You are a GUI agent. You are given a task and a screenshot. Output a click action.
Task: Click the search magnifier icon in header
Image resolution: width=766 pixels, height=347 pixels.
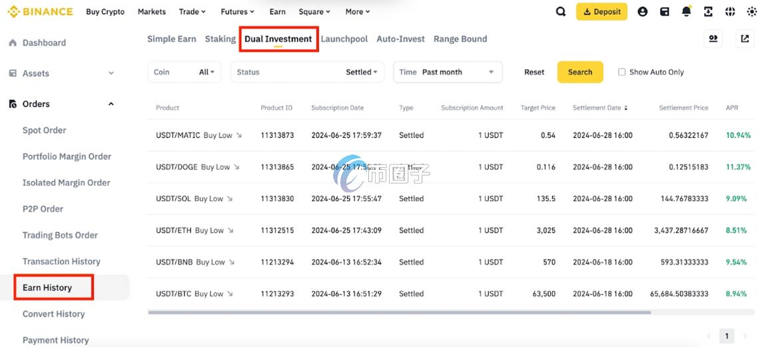pos(561,12)
